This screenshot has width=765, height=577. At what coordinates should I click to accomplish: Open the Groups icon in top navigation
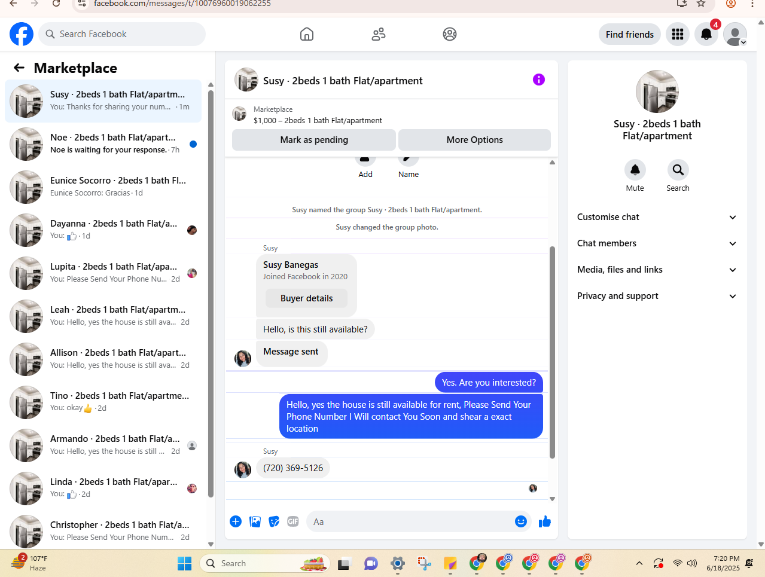click(450, 34)
